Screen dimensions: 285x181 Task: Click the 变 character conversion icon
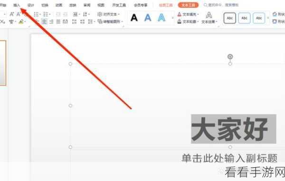click(11, 22)
